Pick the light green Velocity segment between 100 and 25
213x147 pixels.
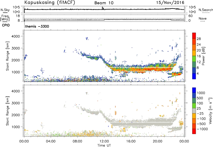coord(194,106)
